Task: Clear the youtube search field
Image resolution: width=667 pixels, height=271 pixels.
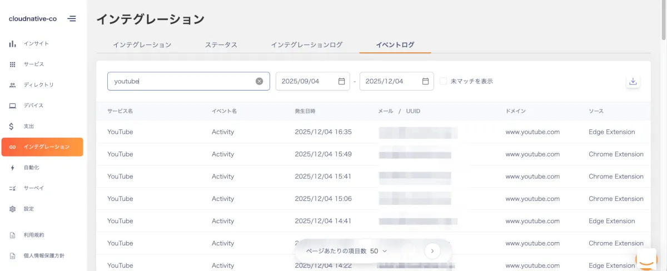Action: 259,81
